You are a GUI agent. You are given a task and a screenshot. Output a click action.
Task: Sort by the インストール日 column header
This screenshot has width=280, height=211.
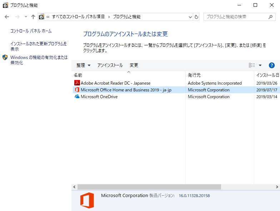click(x=267, y=75)
